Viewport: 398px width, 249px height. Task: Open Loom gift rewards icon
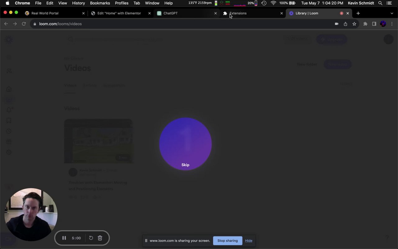point(9,142)
